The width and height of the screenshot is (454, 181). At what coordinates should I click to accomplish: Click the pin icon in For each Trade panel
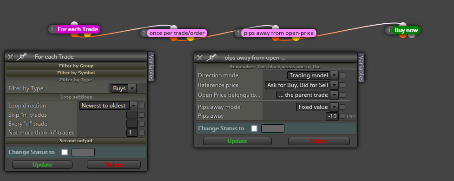point(22,57)
